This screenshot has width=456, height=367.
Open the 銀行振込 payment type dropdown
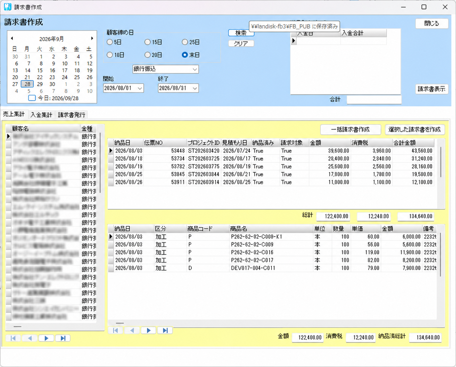click(x=195, y=69)
